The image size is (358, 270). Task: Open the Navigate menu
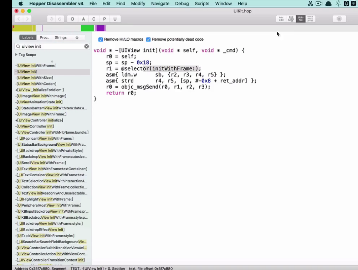160,4
